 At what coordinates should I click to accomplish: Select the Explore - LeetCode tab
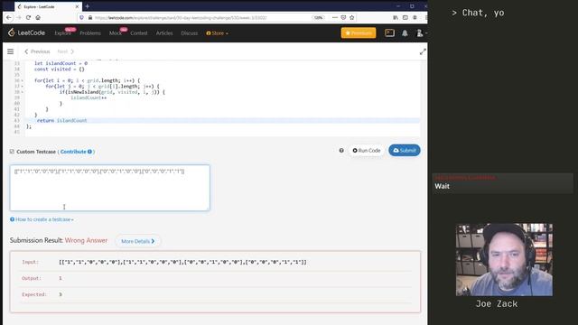(x=48, y=6)
